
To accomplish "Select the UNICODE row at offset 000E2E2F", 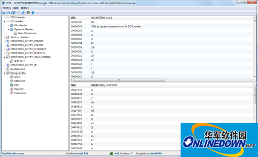I will pyautogui.click(x=161, y=103).
